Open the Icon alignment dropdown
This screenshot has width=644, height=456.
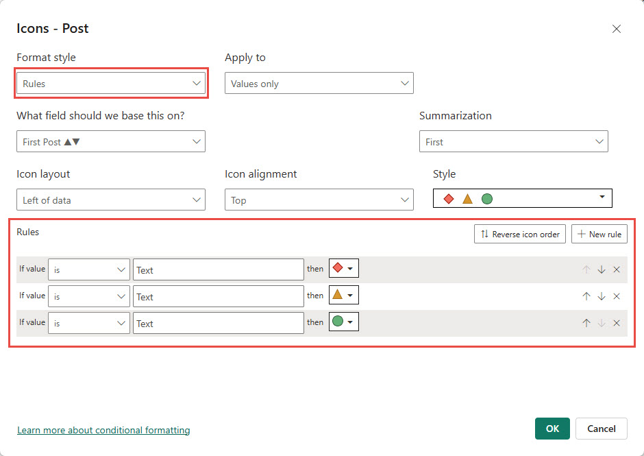tap(319, 200)
